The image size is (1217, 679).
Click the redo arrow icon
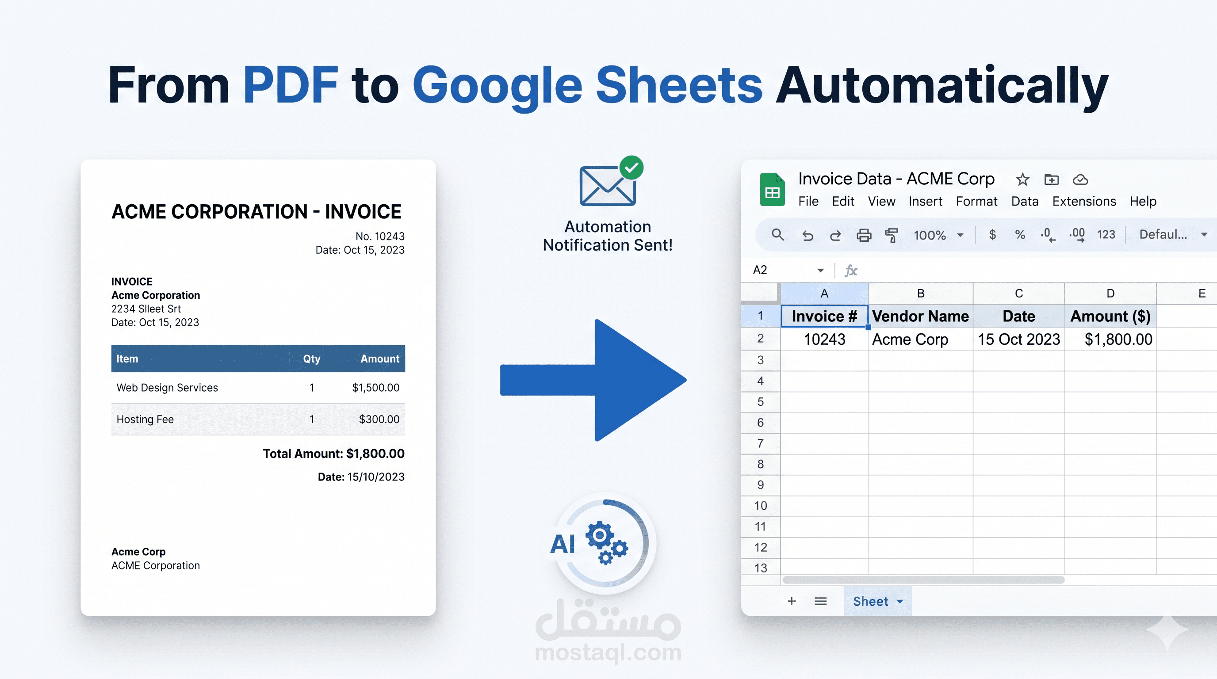[x=835, y=235]
